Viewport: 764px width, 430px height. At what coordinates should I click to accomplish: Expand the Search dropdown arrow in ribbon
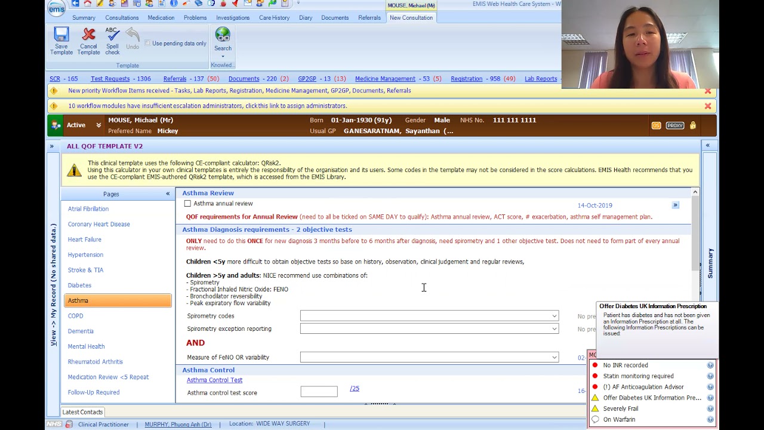tap(223, 57)
